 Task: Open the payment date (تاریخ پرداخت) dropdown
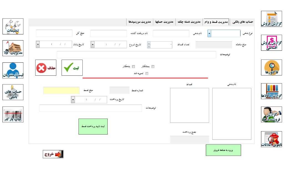[x=73, y=100]
